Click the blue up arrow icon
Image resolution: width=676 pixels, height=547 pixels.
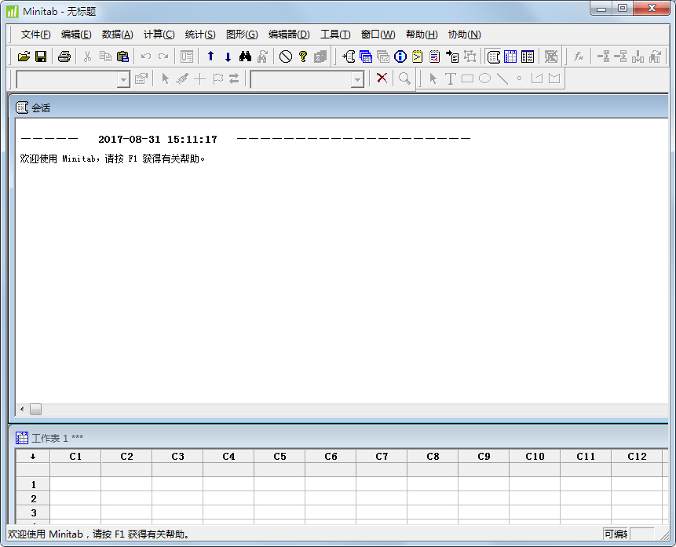pyautogui.click(x=210, y=57)
